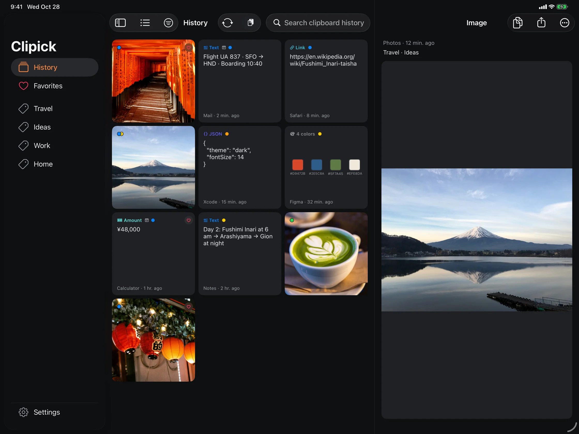This screenshot has width=579, height=434.
Task: Select the Home tag in sidebar
Action: tap(55, 164)
